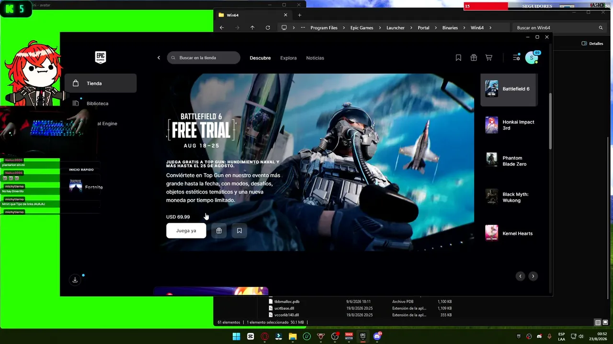The height and width of the screenshot is (344, 613).
Task: Click the search magnifier in Explorer
Action: coord(601,28)
